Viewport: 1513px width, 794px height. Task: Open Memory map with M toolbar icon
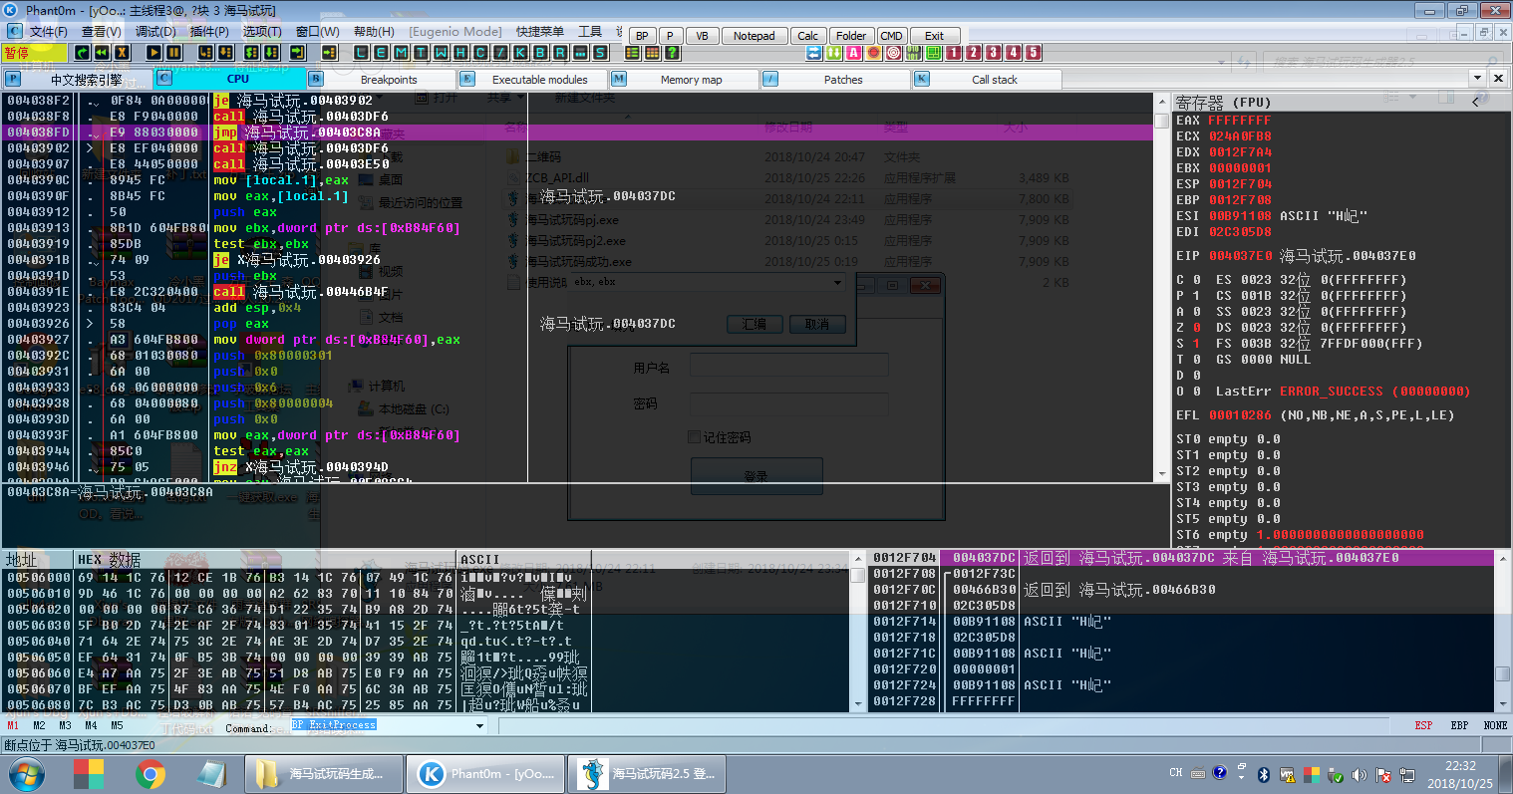pyautogui.click(x=401, y=52)
